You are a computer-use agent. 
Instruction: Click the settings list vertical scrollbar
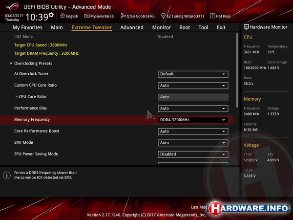click(237, 70)
